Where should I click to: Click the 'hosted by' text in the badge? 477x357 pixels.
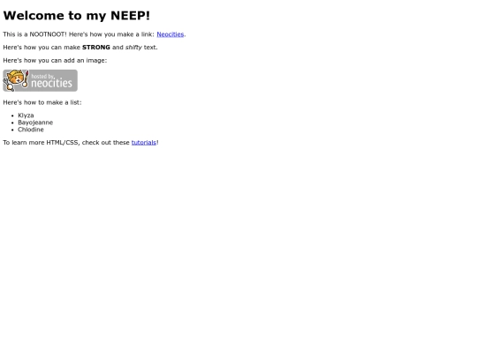pos(43,76)
